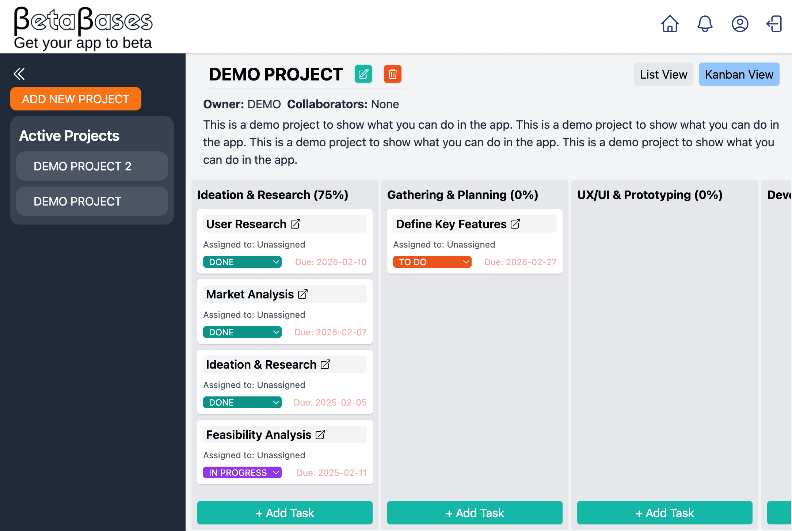Click the logout icon
The image size is (792, 531).
coord(774,24)
